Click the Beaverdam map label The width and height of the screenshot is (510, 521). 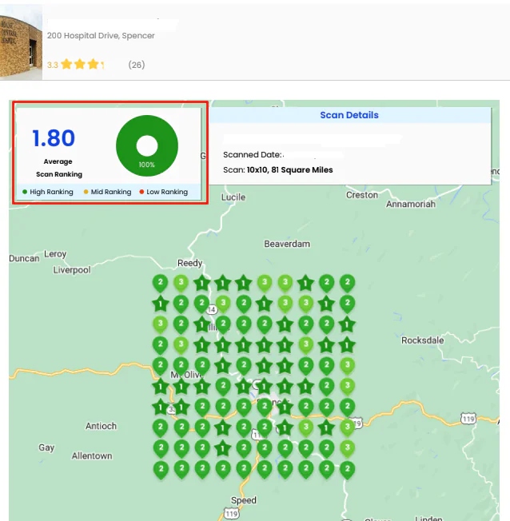tap(287, 244)
